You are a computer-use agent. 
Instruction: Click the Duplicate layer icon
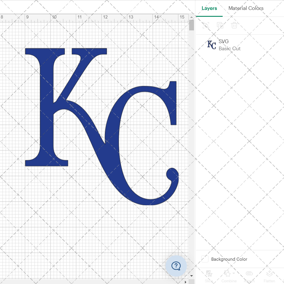coord(220,25)
